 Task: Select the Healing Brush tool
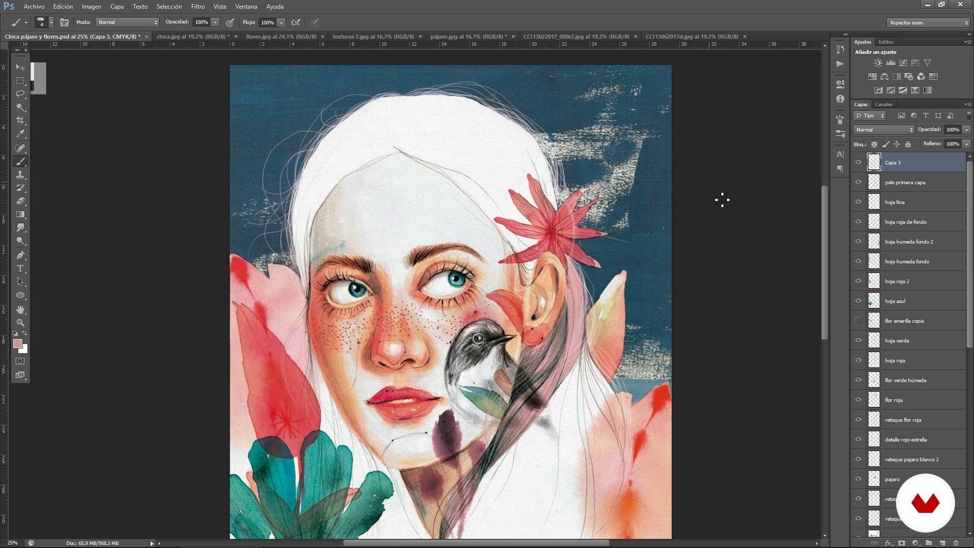click(x=20, y=148)
